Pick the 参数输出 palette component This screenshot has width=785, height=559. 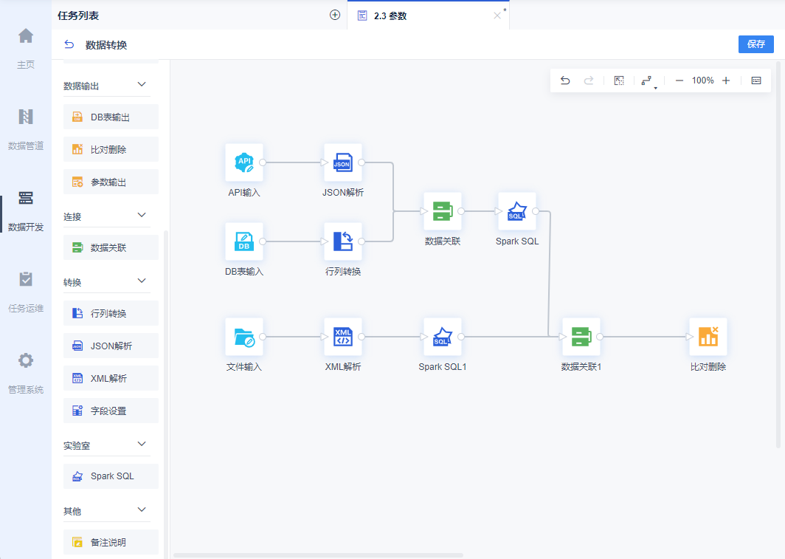click(x=111, y=182)
